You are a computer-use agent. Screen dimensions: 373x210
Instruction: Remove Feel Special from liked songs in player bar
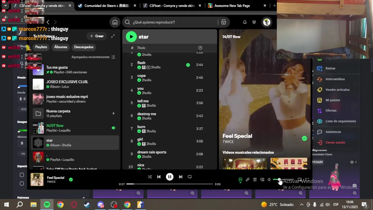point(71,179)
